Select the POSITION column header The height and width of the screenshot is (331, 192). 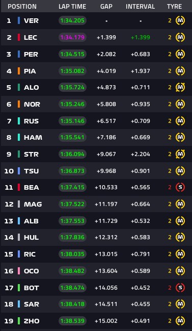22,7
